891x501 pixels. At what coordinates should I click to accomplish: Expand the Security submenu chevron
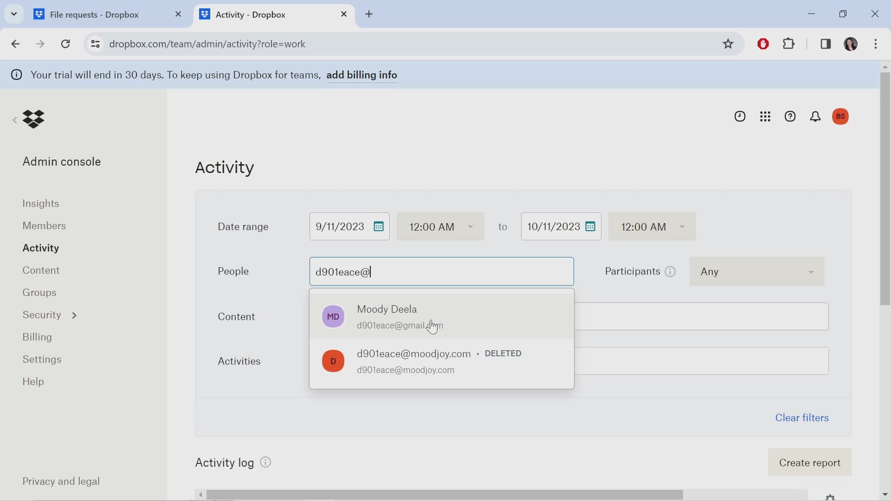coord(74,315)
